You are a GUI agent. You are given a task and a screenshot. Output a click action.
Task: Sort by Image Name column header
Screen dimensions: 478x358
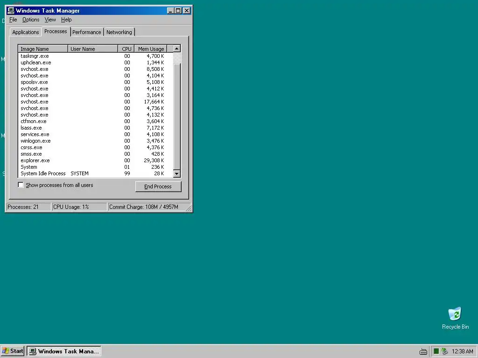[43, 48]
